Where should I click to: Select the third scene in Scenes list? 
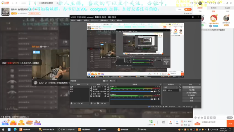(79, 92)
